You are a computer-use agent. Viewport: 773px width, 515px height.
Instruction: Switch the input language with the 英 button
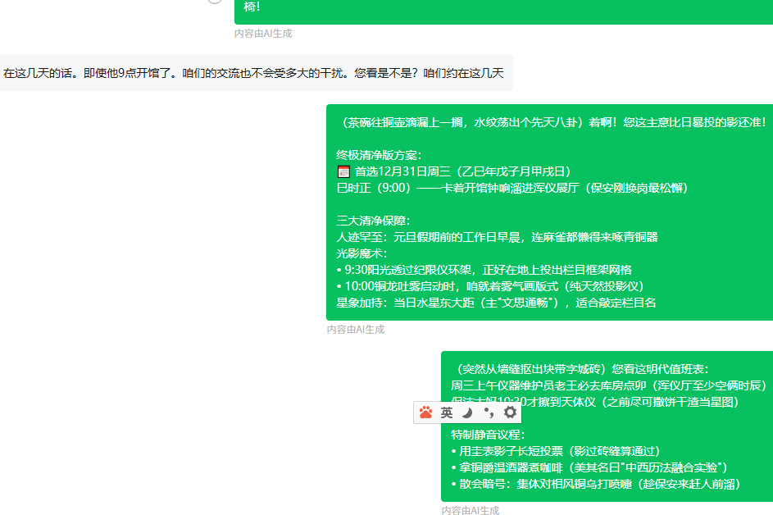tap(447, 412)
